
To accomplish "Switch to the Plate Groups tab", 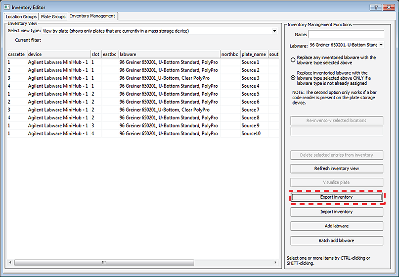I will pyautogui.click(x=53, y=16).
